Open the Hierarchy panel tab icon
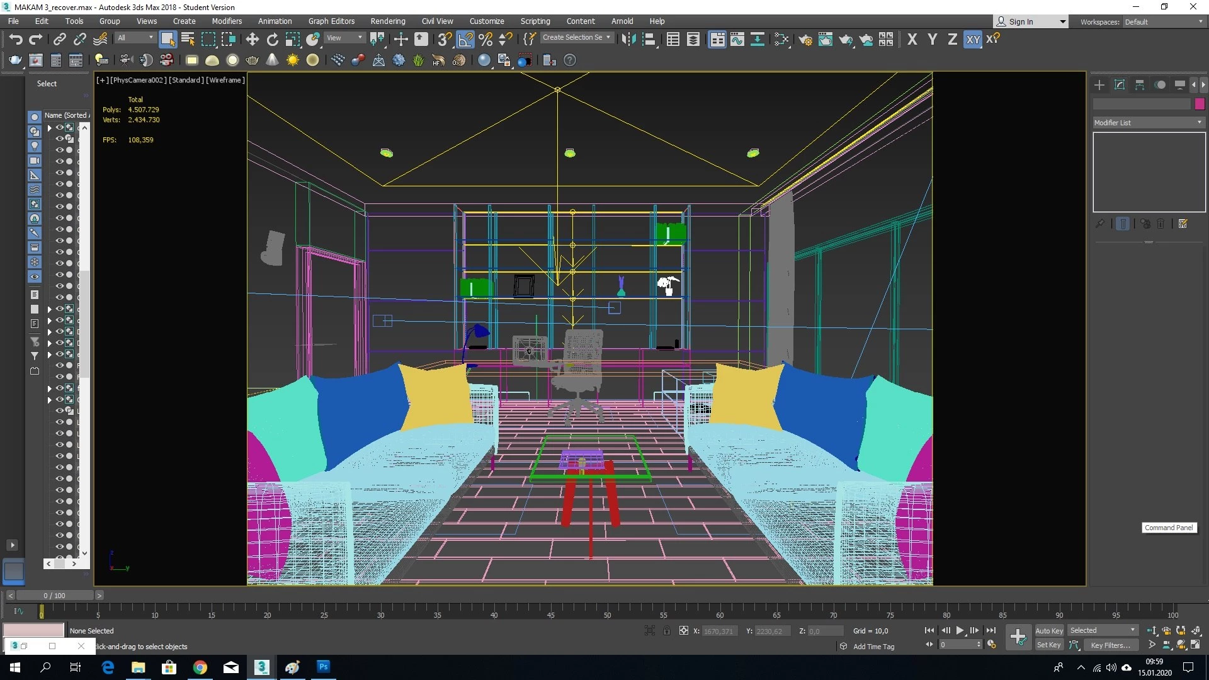1209x680 pixels. (1140, 85)
